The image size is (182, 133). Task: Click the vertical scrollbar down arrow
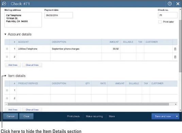pyautogui.click(x=180, y=110)
